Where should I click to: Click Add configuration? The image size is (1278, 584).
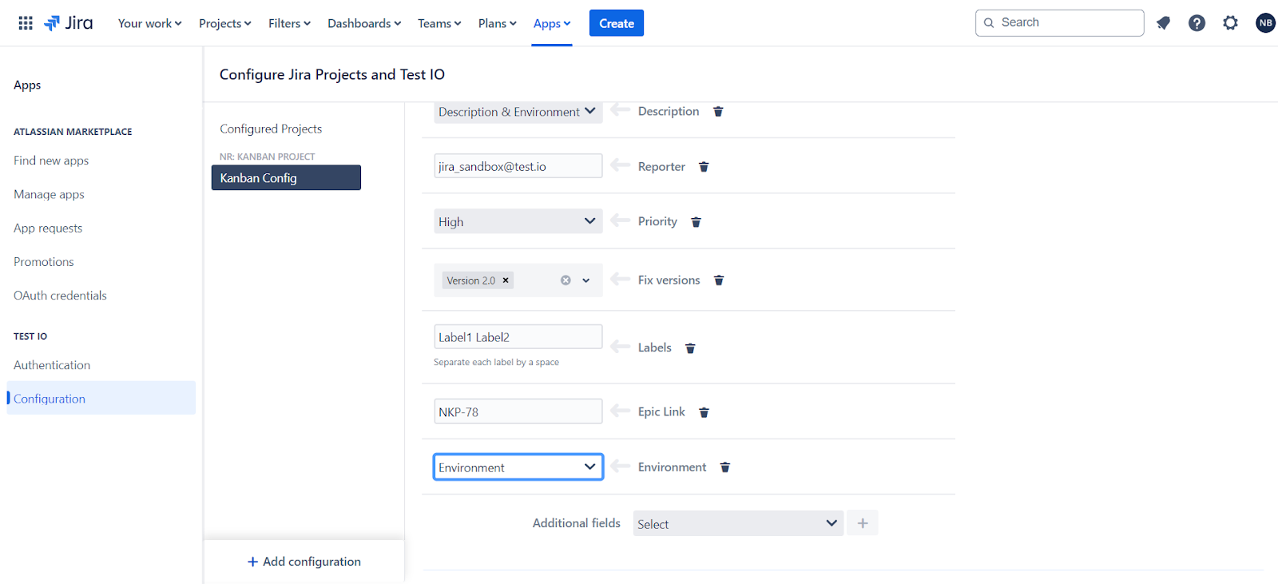pyautogui.click(x=304, y=562)
